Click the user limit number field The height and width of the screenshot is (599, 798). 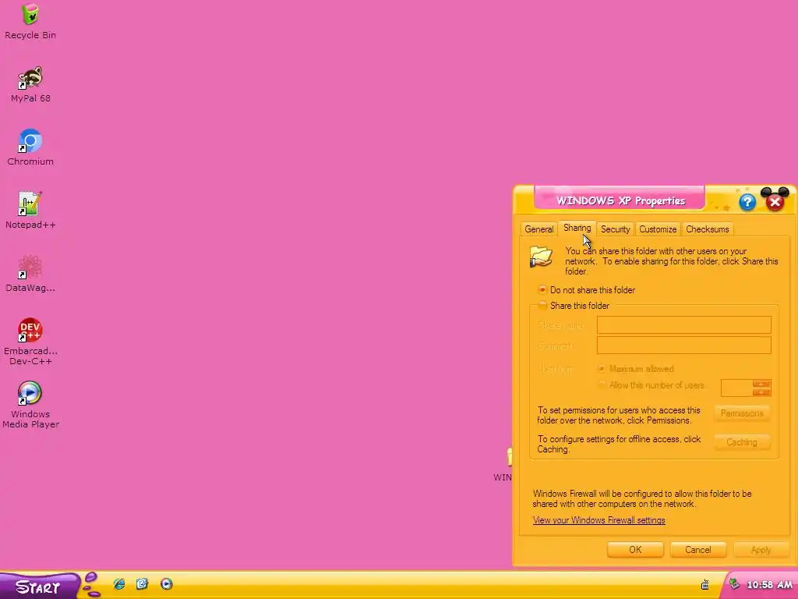[736, 388]
